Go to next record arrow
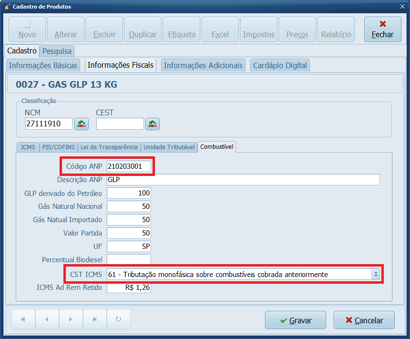Image resolution: width=410 pixels, height=339 pixels. coord(71,320)
